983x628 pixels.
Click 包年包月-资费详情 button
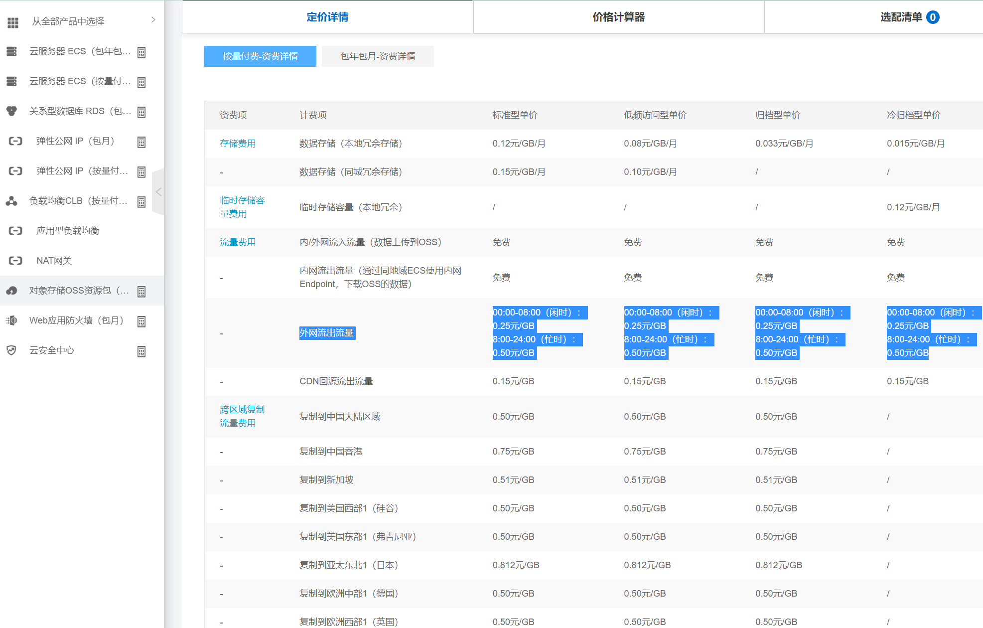coord(378,56)
